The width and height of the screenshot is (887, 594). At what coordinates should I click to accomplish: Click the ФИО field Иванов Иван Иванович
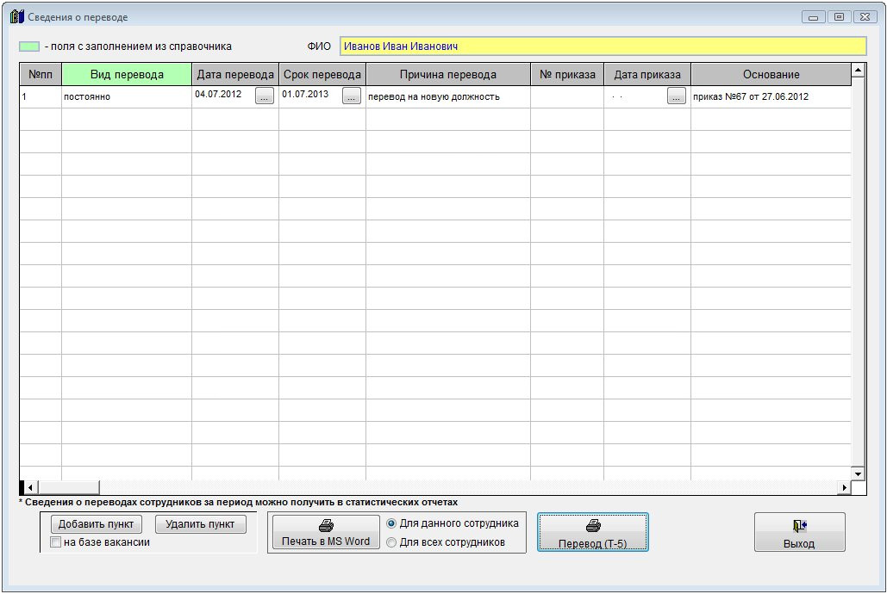[x=603, y=46]
